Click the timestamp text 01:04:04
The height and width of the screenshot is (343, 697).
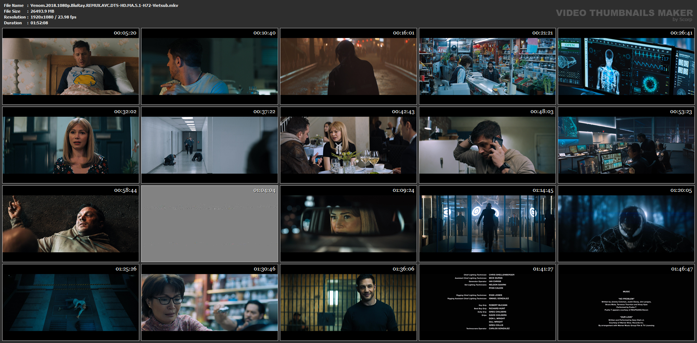click(x=264, y=190)
